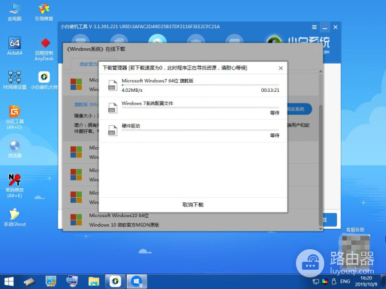Launch 小白装机大师 desktop icon
Viewport: 386px width, 289px height.
tap(44, 80)
